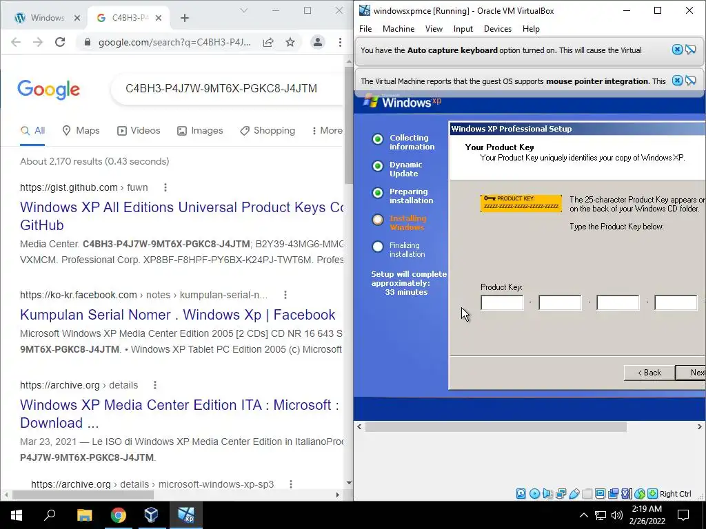Go back with Chrome's back arrow
This screenshot has height=529, width=706.
click(x=16, y=42)
